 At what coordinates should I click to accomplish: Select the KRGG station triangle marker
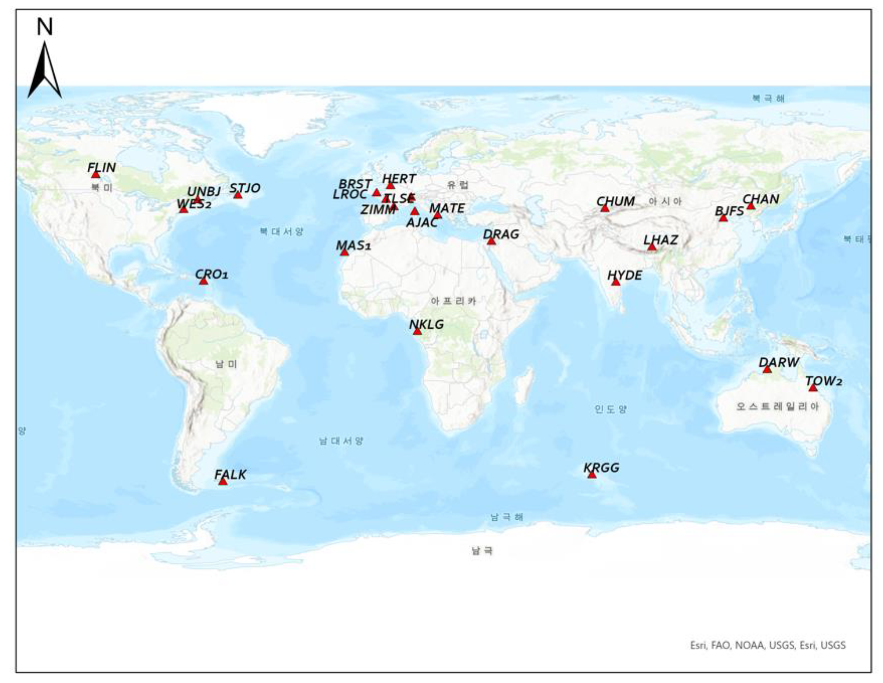(592, 475)
